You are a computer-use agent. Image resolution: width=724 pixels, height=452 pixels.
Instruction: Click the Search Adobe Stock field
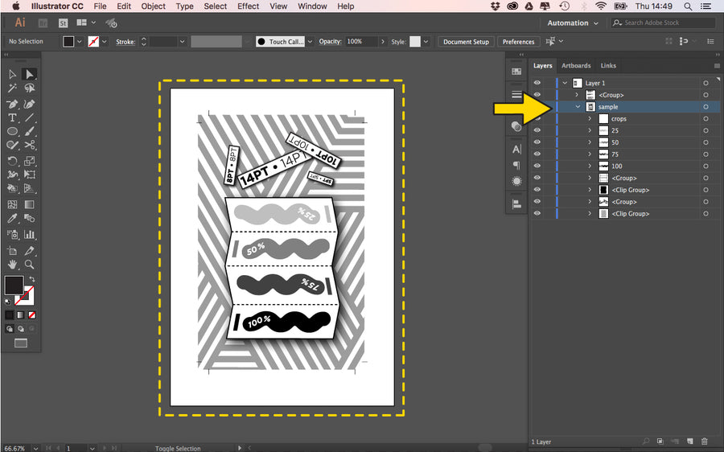pyautogui.click(x=664, y=23)
